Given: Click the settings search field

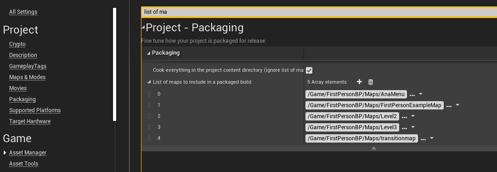Looking at the screenshot, I should pyautogui.click(x=319, y=12).
